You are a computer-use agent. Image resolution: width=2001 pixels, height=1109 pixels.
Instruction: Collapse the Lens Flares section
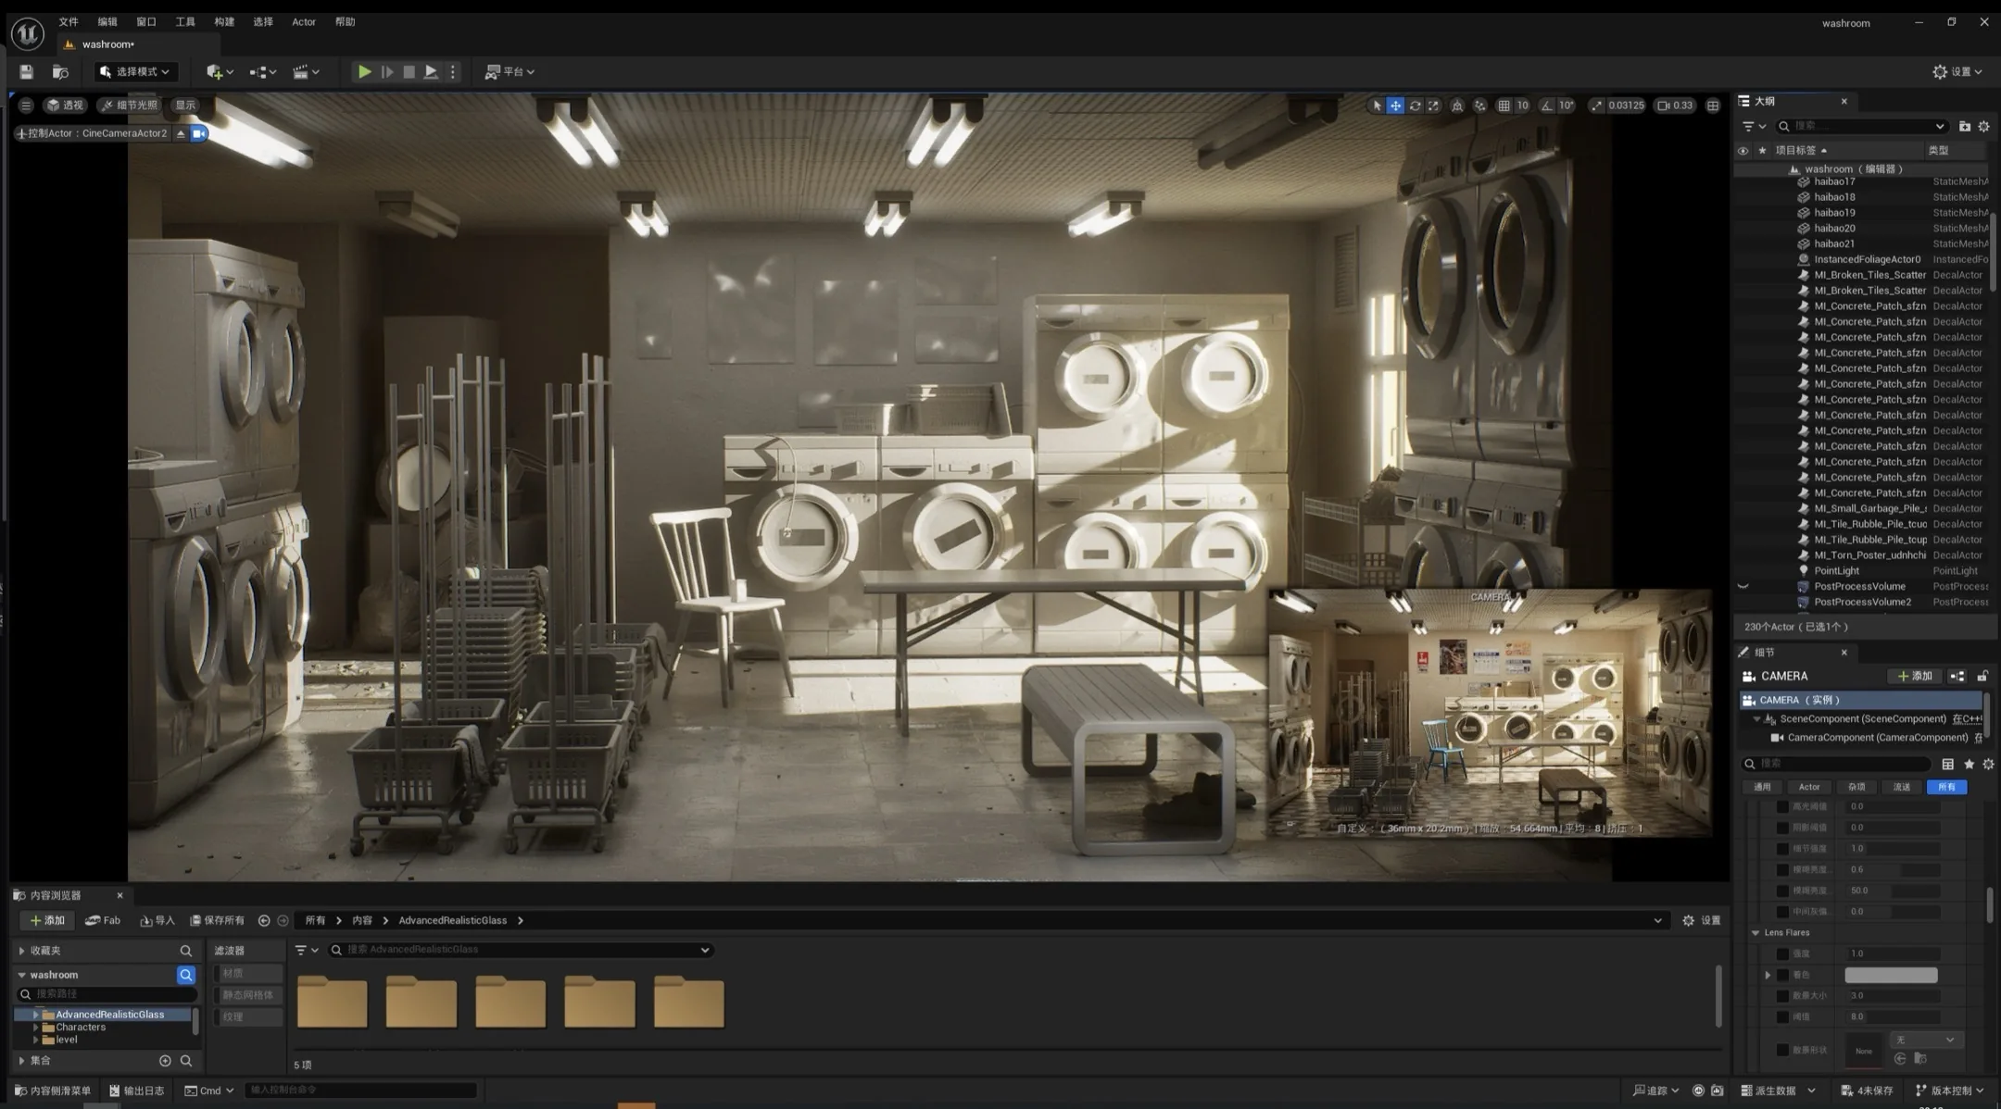click(1756, 933)
